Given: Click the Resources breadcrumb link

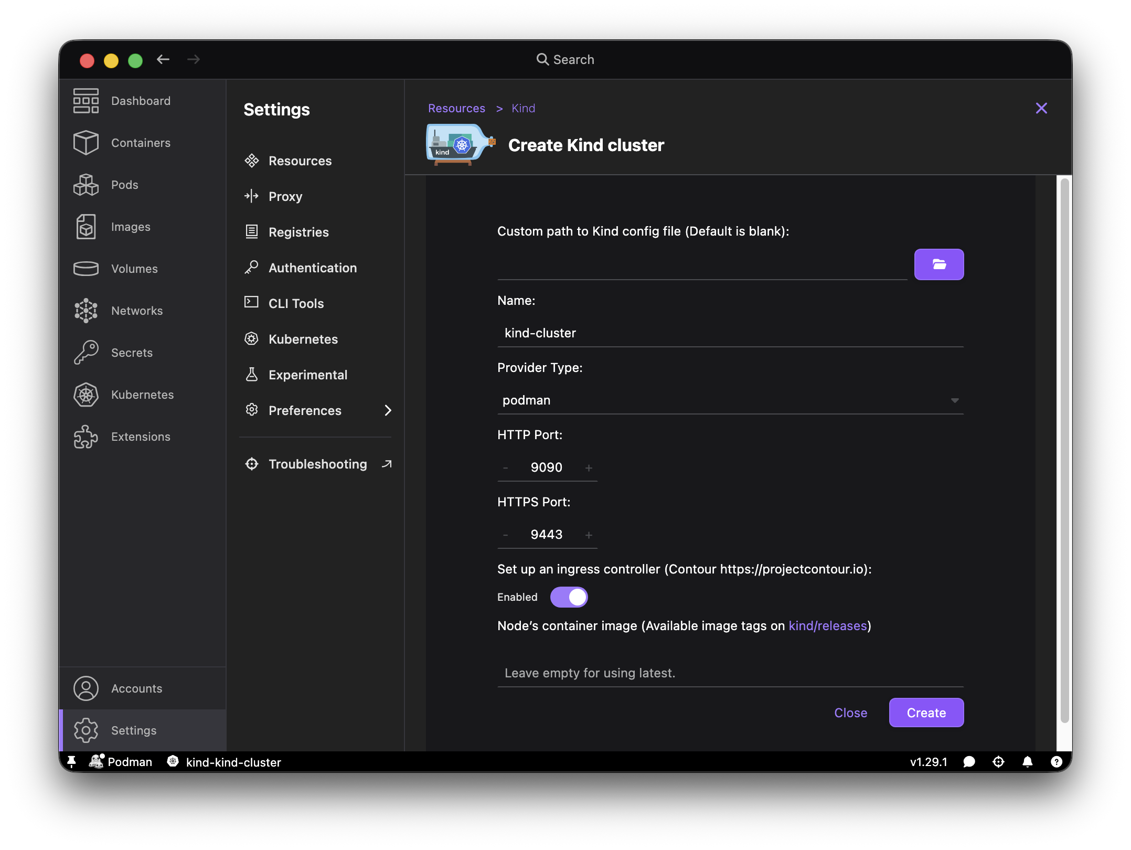Looking at the screenshot, I should (x=456, y=108).
